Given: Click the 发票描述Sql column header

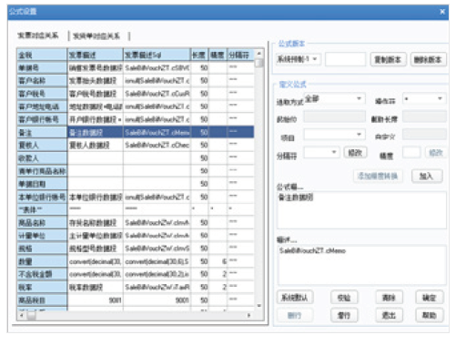Looking at the screenshot, I should coord(157,55).
